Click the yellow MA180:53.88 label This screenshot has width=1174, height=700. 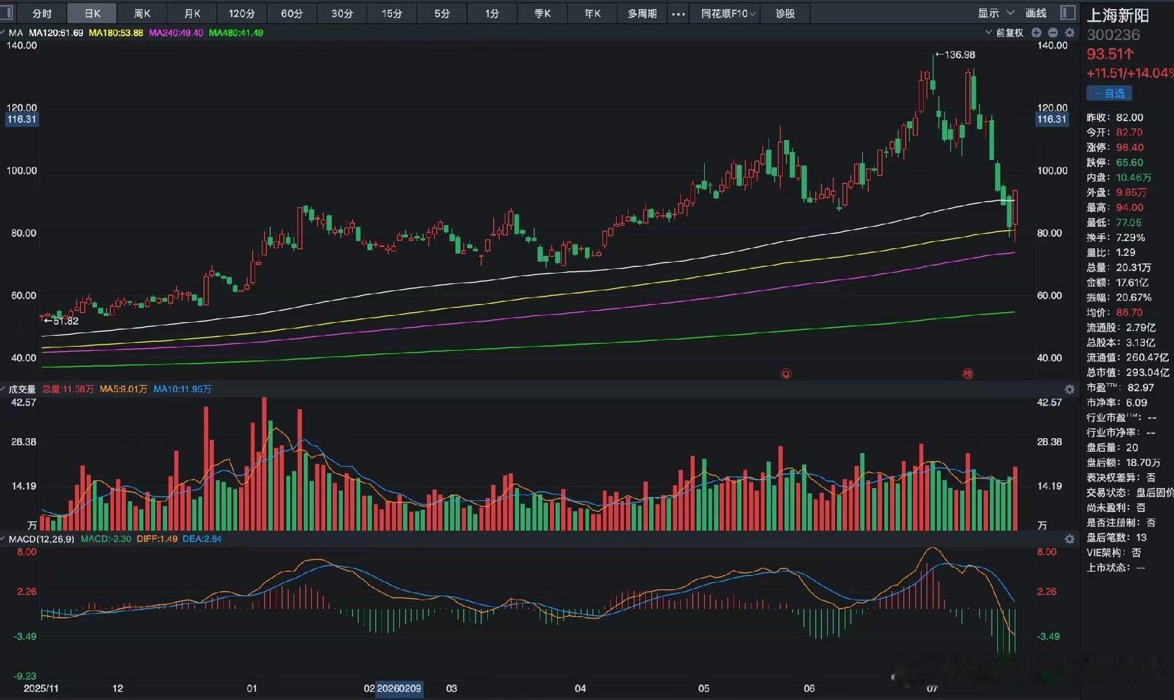pos(115,32)
